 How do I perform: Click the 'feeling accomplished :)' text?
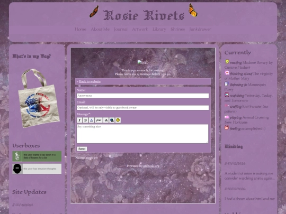tap(247, 128)
